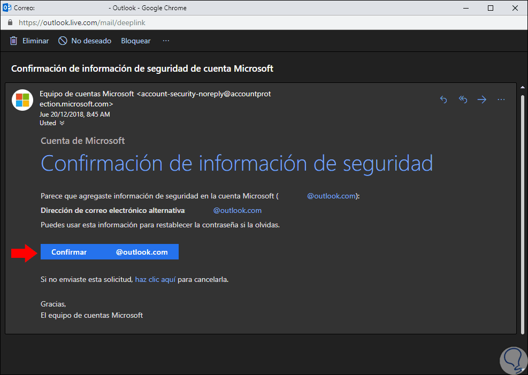
Task: Click the Confirmar @outlook.com button
Action: (110, 252)
